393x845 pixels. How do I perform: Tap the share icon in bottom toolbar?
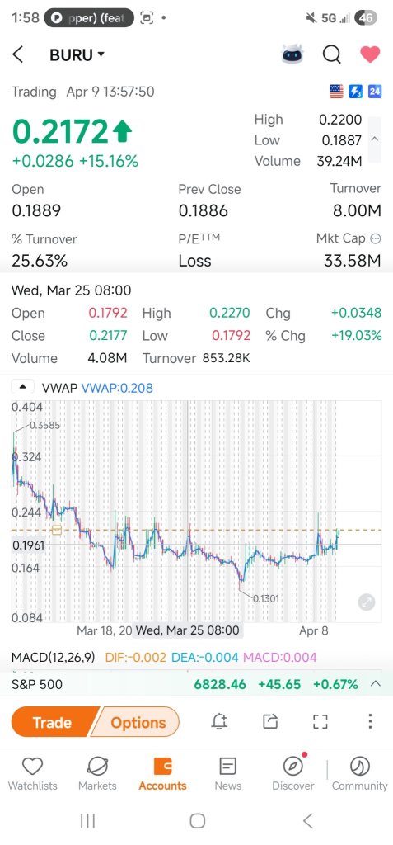[270, 721]
